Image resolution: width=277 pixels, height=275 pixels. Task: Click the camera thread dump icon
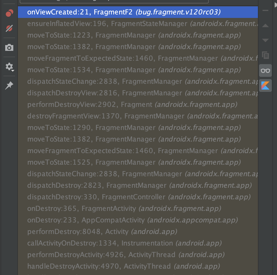[x=9, y=47]
